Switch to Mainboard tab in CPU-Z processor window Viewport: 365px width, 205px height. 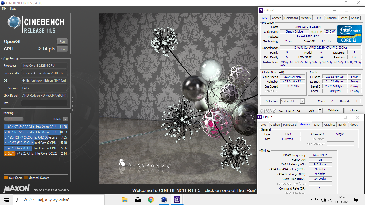[291, 18]
